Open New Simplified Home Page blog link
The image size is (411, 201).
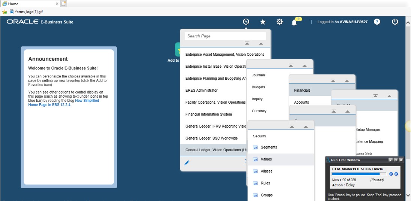(87, 101)
